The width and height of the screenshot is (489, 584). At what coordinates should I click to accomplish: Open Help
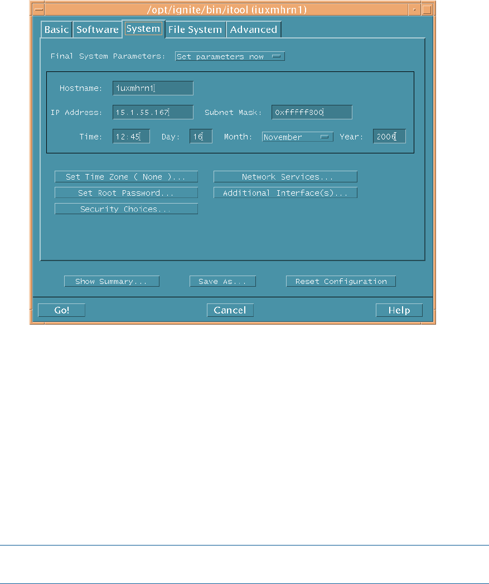[399, 310]
